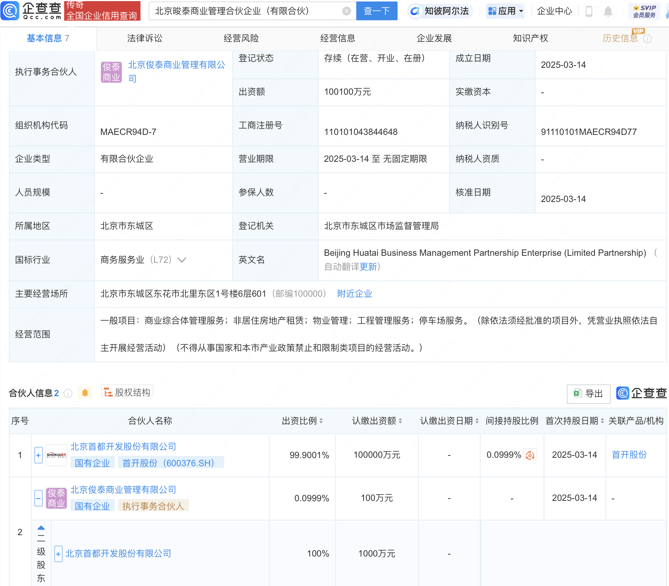The height and width of the screenshot is (586, 669).
Task: Switch to 基本信息 tab
Action: [48, 38]
